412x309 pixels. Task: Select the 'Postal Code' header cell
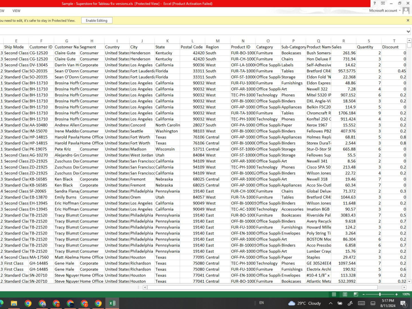click(192, 47)
